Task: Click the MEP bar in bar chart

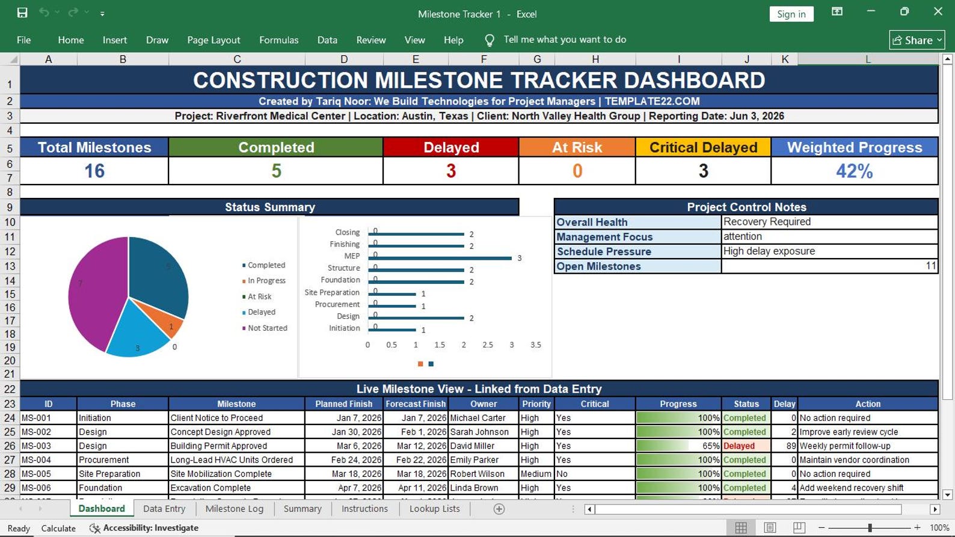Action: pos(441,258)
